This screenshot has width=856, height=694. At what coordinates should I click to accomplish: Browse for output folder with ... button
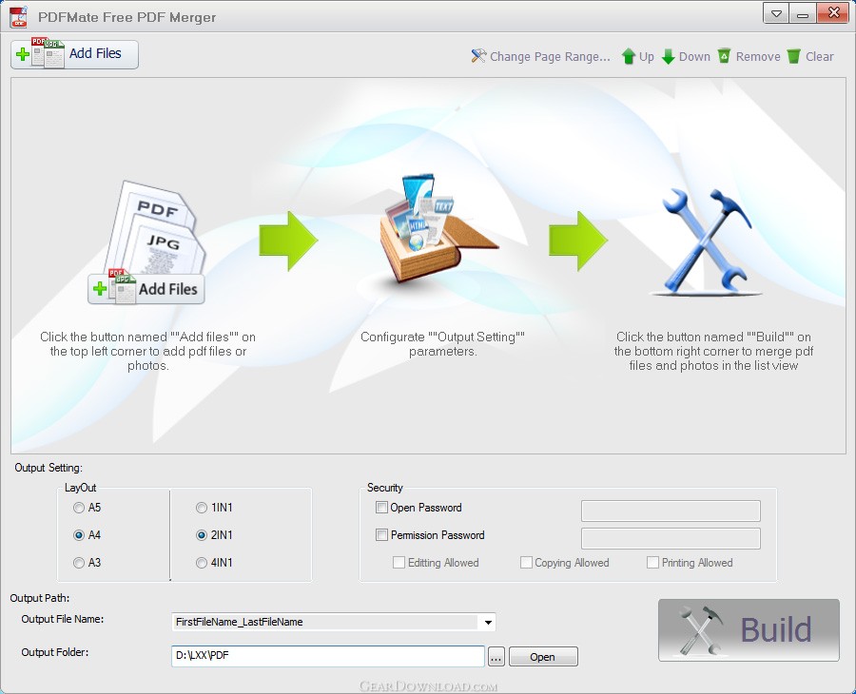(496, 657)
